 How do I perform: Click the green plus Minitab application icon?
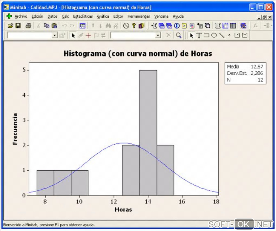9,16
